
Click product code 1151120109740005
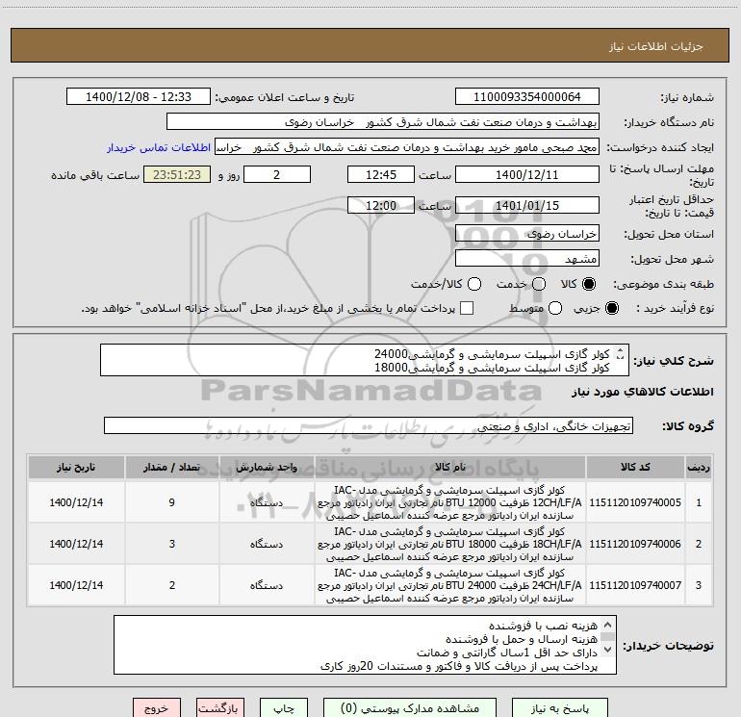(635, 502)
